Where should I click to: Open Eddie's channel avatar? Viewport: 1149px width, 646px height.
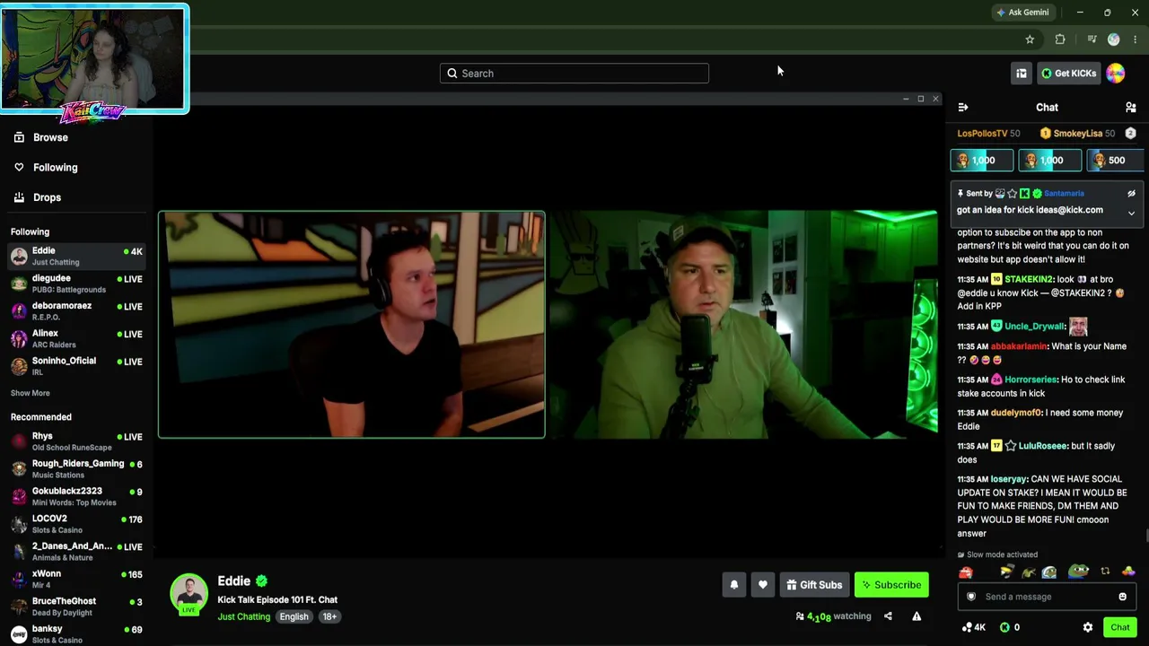(189, 593)
